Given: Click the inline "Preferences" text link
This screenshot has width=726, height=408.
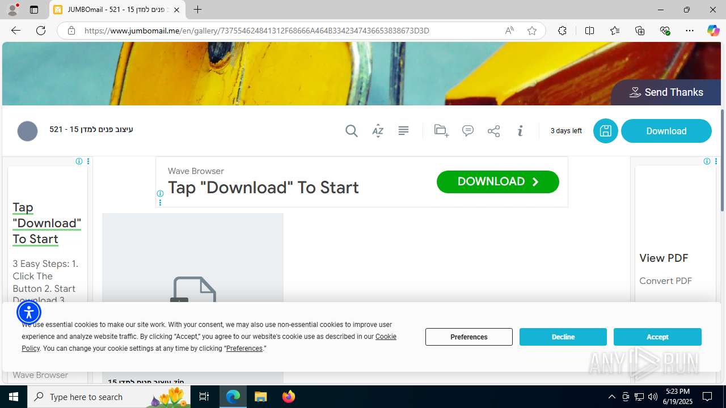Looking at the screenshot, I should pos(244,348).
